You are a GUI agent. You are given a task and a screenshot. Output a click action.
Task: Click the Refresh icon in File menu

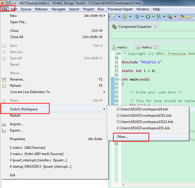(x=4, y=86)
